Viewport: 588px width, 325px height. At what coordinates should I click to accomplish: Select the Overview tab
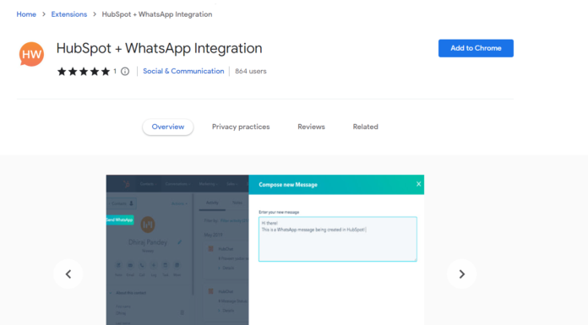[168, 127]
